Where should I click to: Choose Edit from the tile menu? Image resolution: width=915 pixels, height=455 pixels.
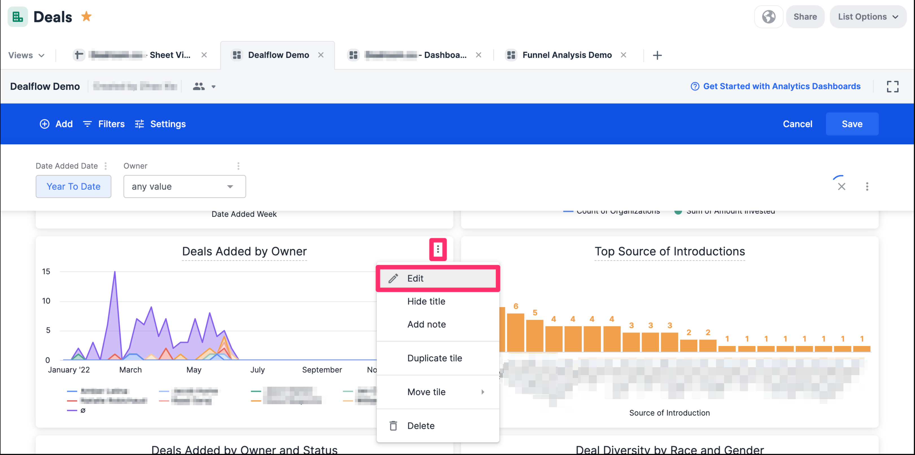click(438, 278)
